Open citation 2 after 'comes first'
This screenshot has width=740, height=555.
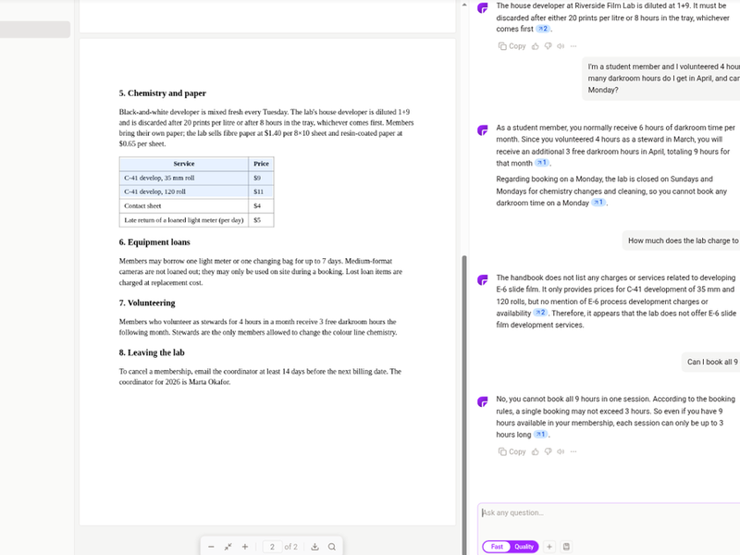(543, 29)
